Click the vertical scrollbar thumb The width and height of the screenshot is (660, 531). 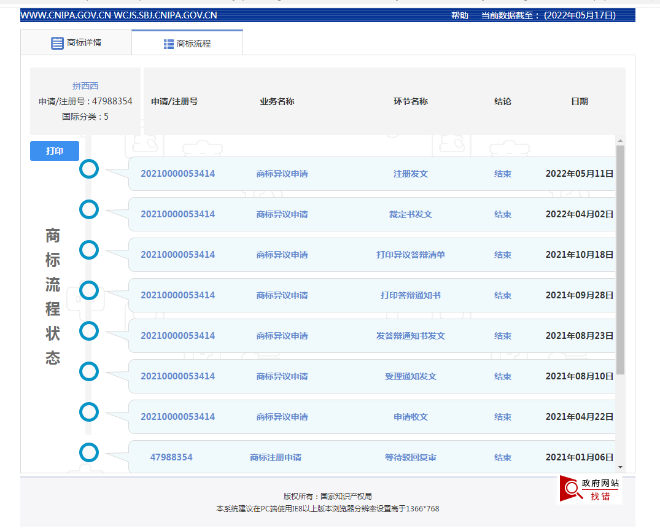tap(620, 258)
